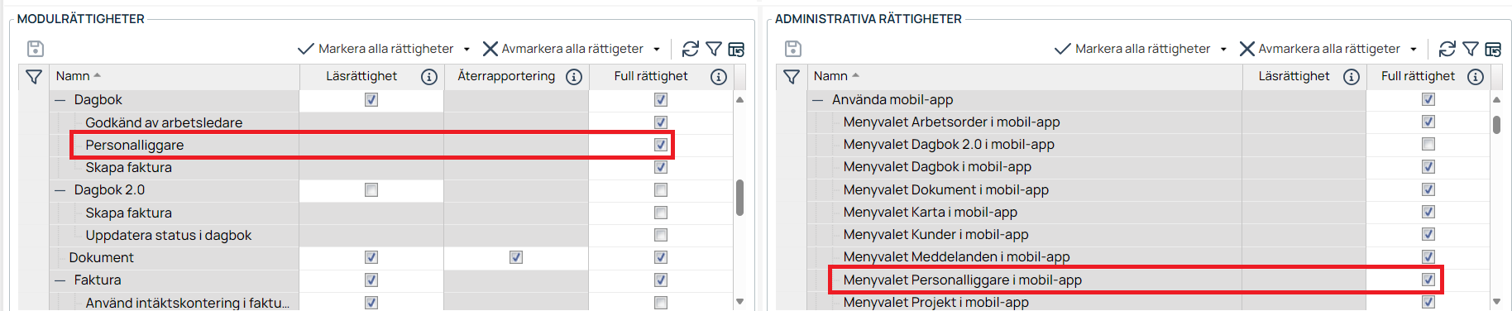Viewport: 1512px width, 311px height.
Task: Click info icon beside Läsrättighet in Modulrättigheter
Action: 429,77
